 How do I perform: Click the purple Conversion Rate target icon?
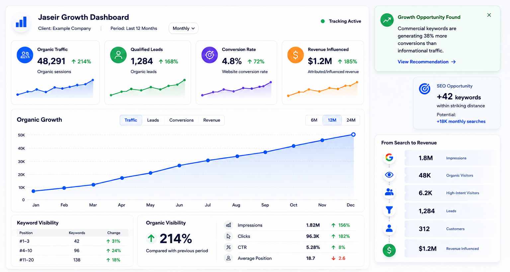[x=210, y=55]
